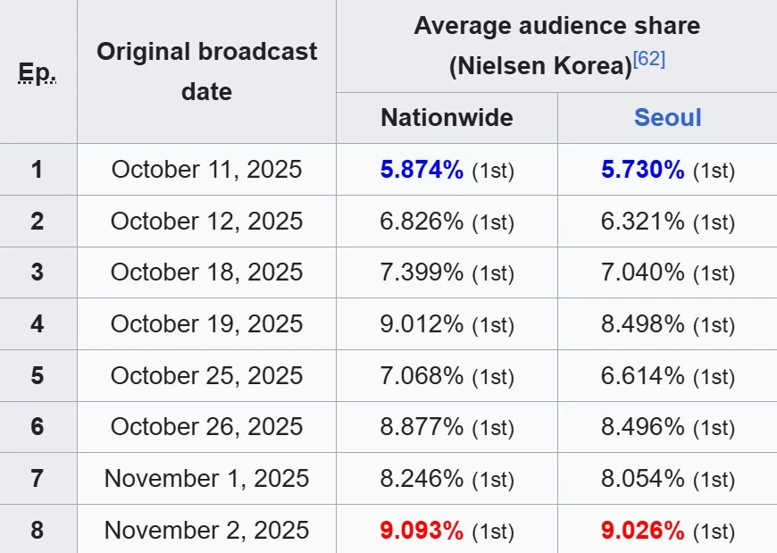Click the blue 5.874% nationwide rating
The image size is (777, 553).
[422, 170]
